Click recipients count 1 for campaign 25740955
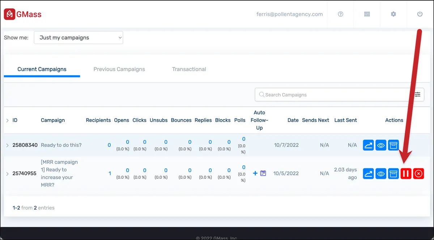 tap(110, 173)
